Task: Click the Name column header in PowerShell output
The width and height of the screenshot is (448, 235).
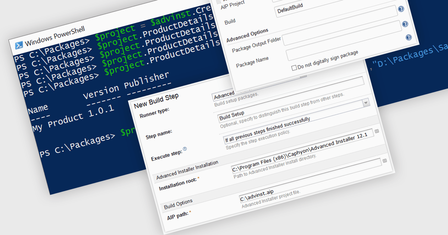Action: (38, 109)
